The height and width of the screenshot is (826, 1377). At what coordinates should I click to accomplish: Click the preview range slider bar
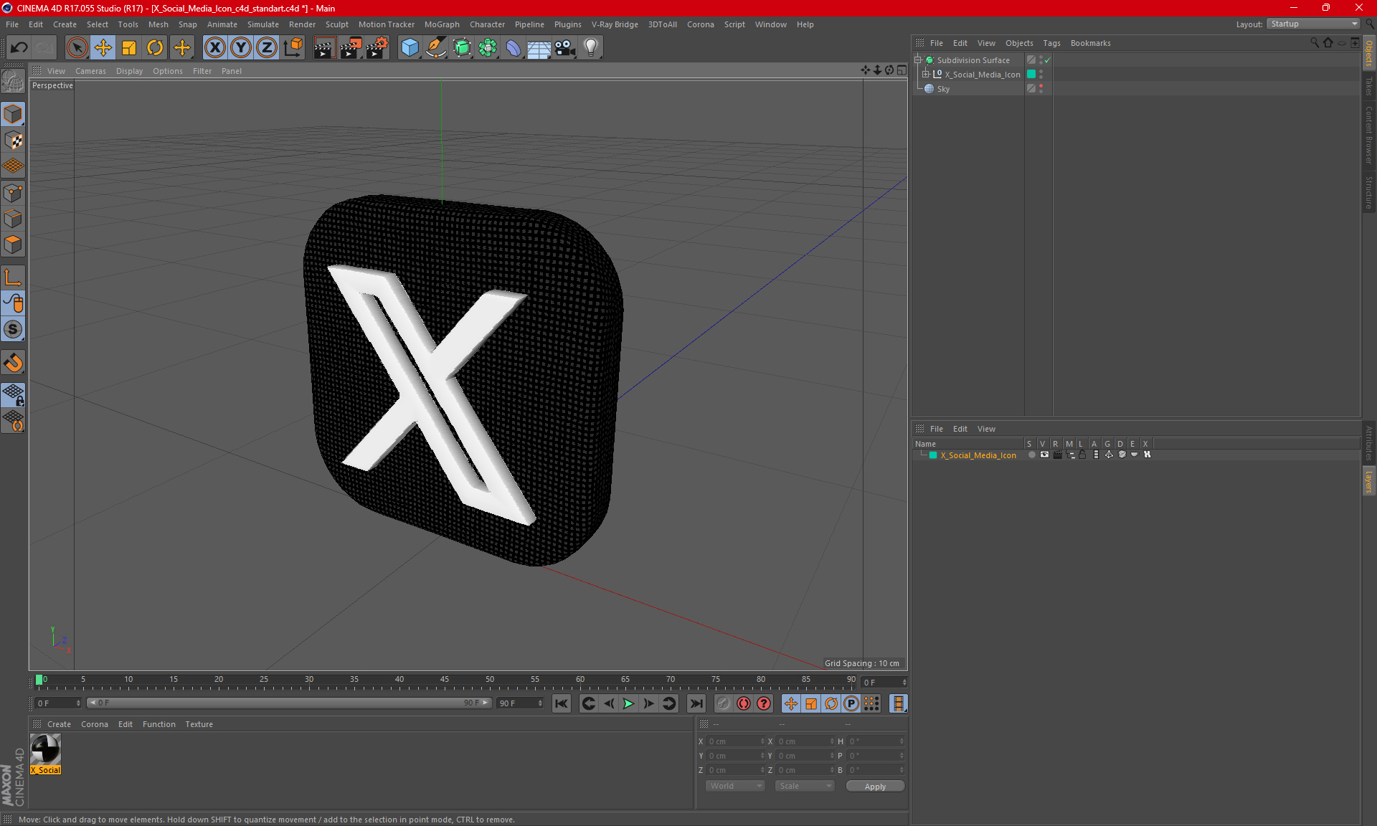tap(290, 703)
